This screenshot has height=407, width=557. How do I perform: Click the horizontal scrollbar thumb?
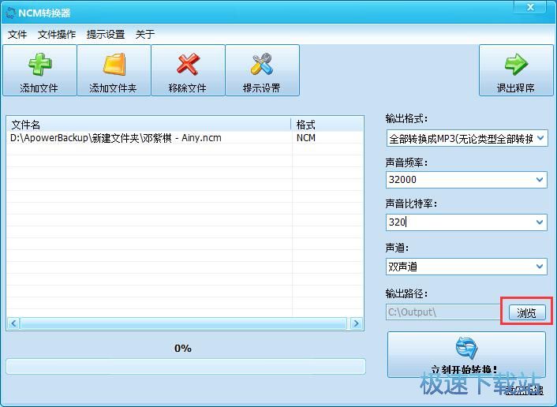183,323
